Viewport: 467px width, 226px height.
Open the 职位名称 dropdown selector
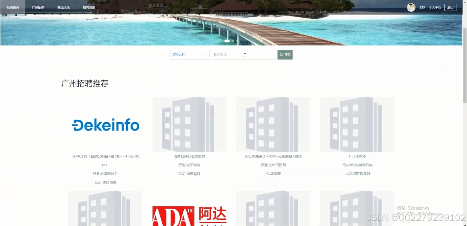[190, 55]
